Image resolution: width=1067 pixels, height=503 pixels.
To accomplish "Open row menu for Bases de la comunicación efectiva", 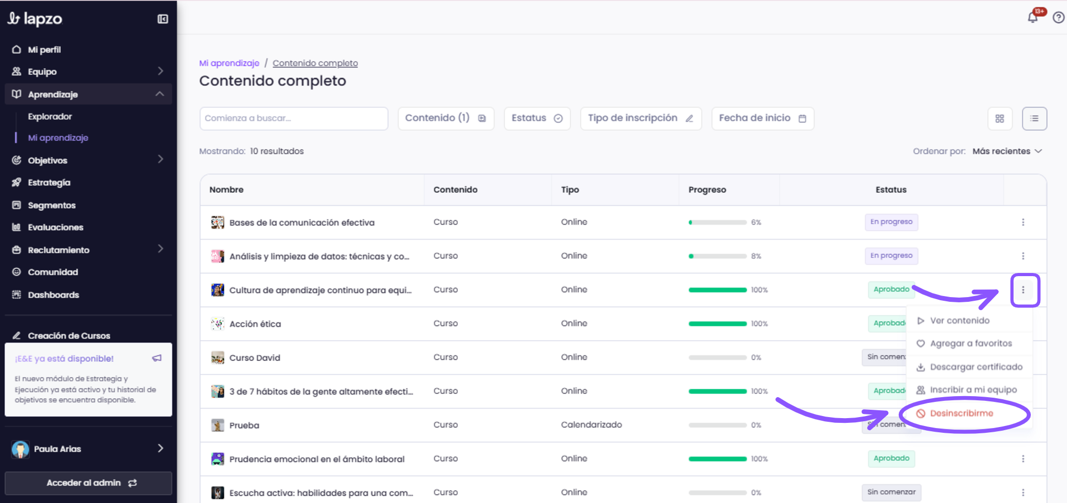I will pyautogui.click(x=1023, y=222).
